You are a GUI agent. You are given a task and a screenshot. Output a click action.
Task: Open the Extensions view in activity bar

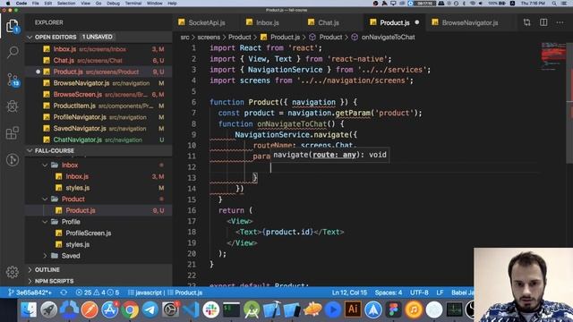point(13,133)
